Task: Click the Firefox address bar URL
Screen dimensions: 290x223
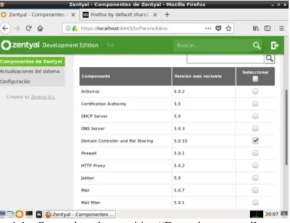Action: pyautogui.click(x=124, y=29)
